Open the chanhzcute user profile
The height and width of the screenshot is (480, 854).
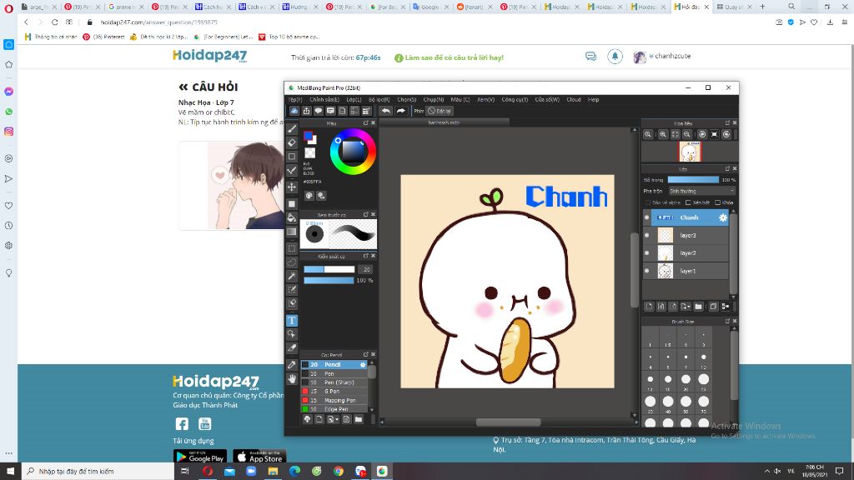(x=662, y=56)
